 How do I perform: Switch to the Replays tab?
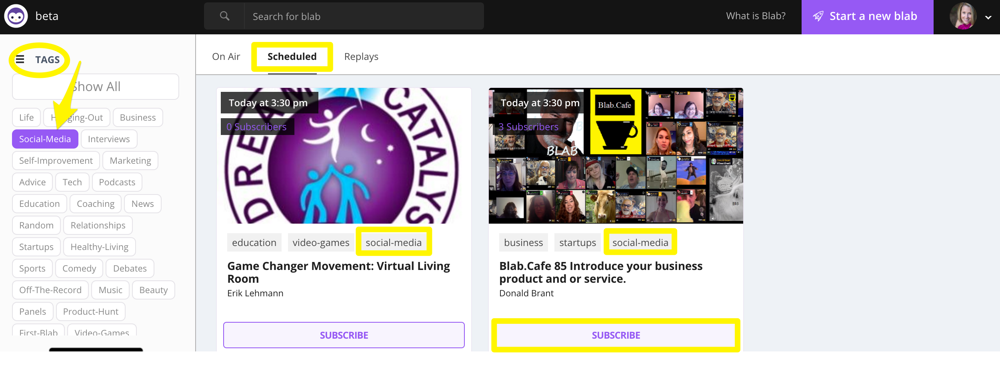point(361,57)
